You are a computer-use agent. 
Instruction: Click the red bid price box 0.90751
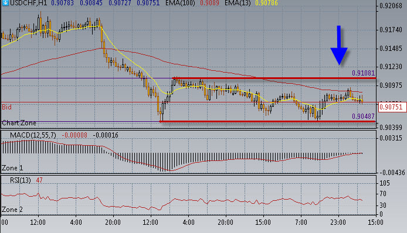392,107
